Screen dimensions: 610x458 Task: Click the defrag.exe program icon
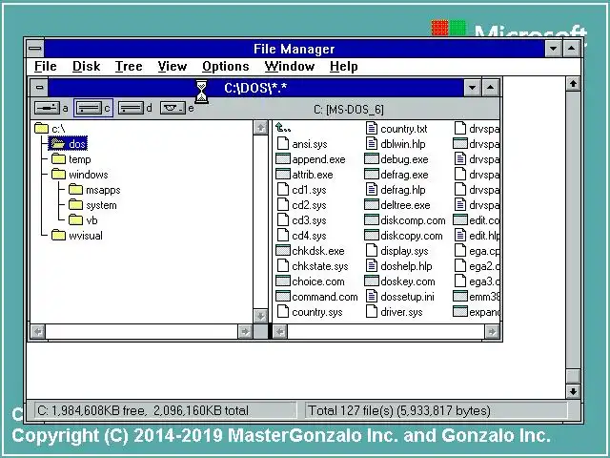(x=372, y=174)
